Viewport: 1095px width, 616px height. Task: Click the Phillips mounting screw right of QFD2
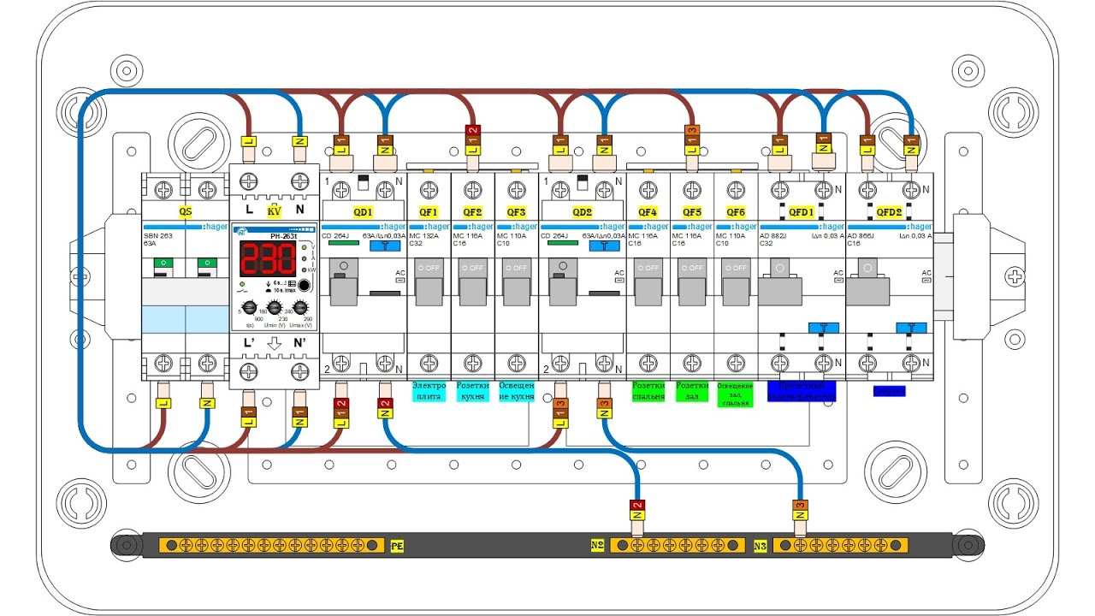(1015, 276)
